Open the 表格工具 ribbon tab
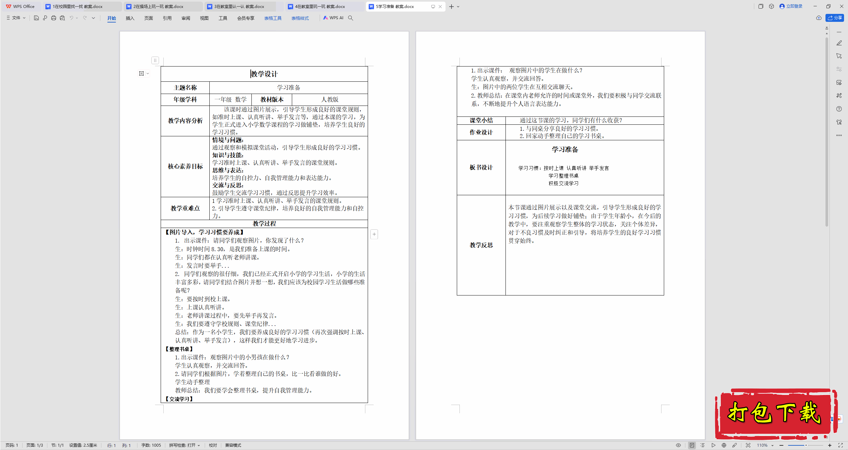 [273, 18]
